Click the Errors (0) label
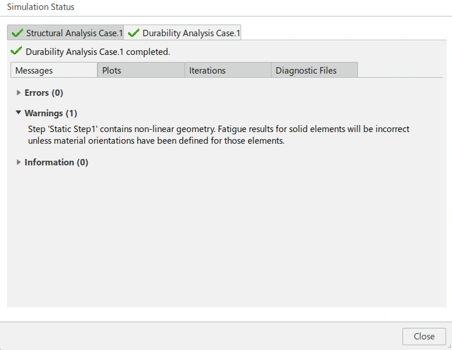 pyautogui.click(x=44, y=93)
